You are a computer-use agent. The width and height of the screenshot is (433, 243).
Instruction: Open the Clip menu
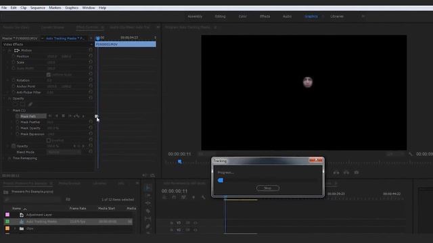[24, 7]
